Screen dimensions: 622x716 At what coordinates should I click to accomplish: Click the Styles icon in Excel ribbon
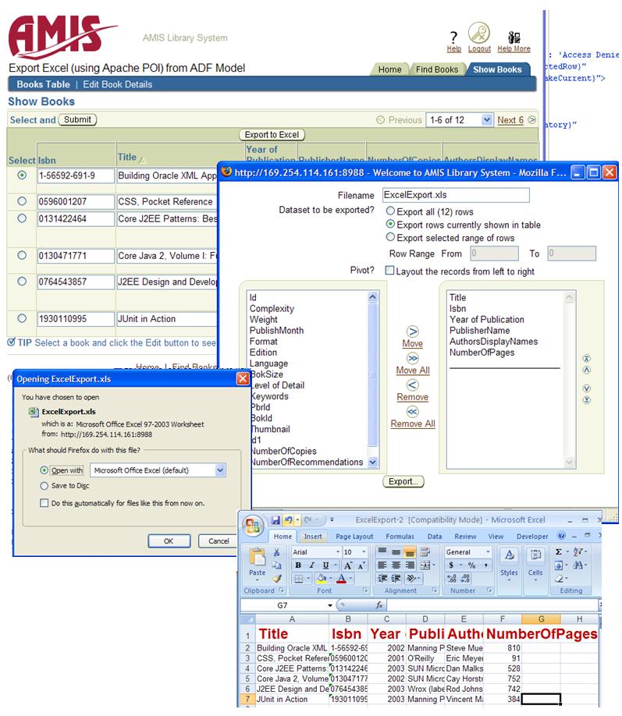[x=509, y=555]
